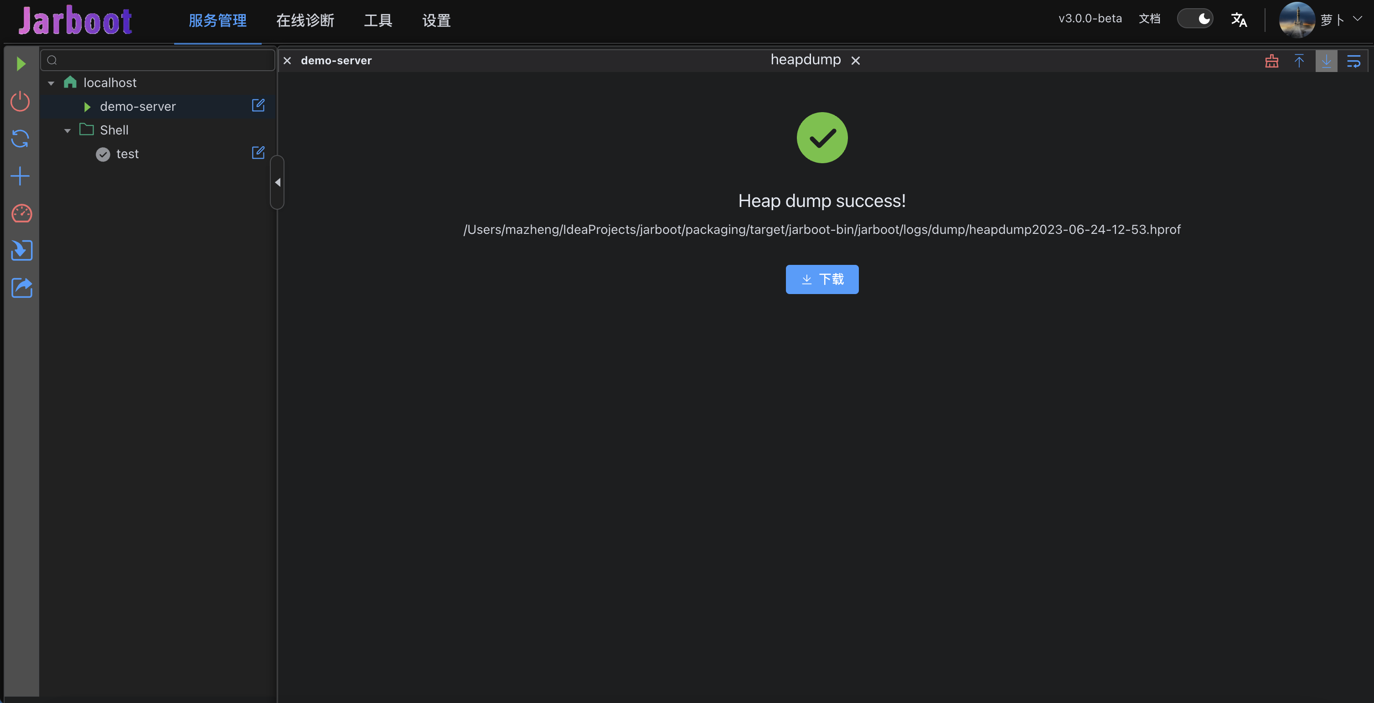
Task: Click the plus add service icon
Action: 21,176
